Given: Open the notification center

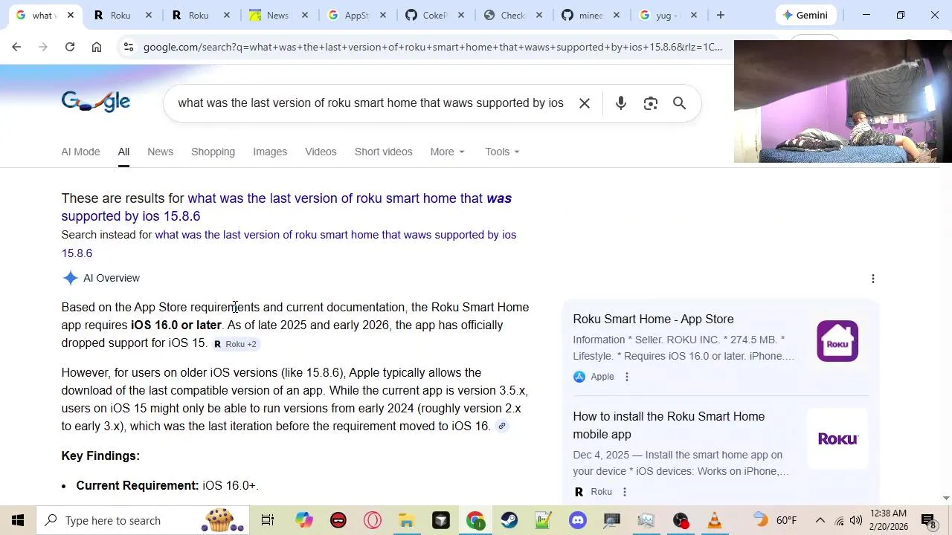Looking at the screenshot, I should pyautogui.click(x=928, y=520).
